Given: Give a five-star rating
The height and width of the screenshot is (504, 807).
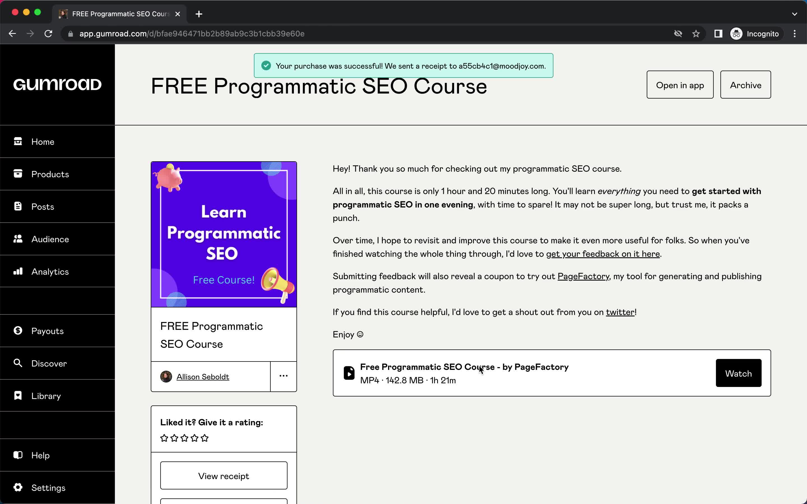Looking at the screenshot, I should (205, 438).
